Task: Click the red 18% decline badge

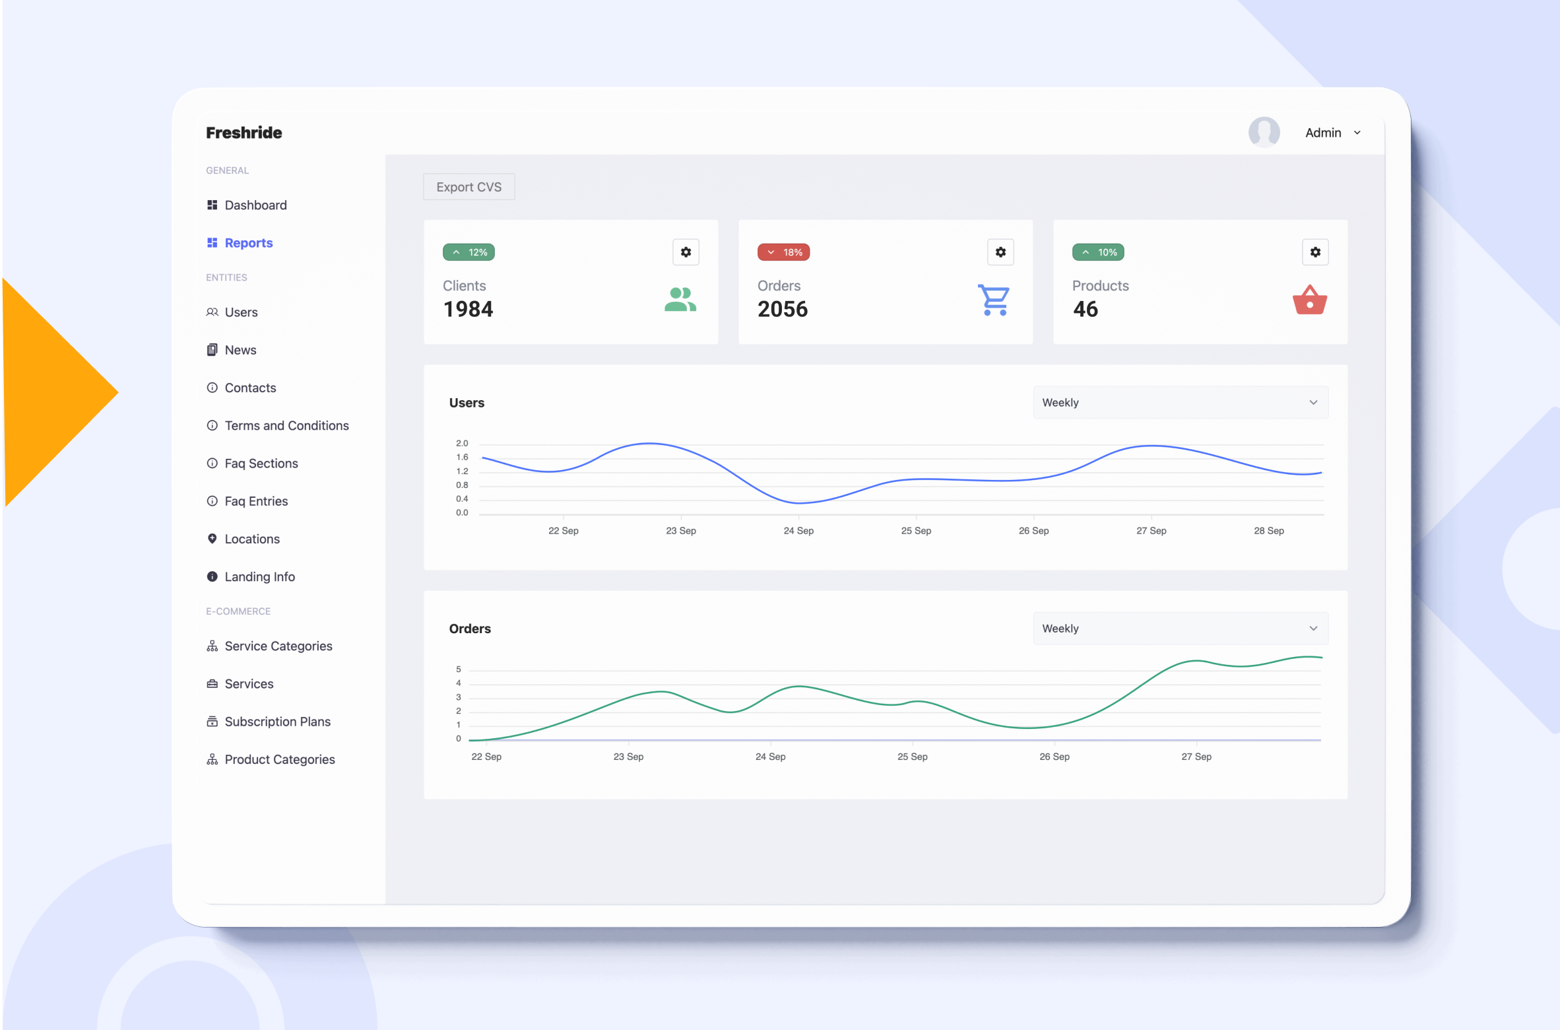Action: point(783,252)
